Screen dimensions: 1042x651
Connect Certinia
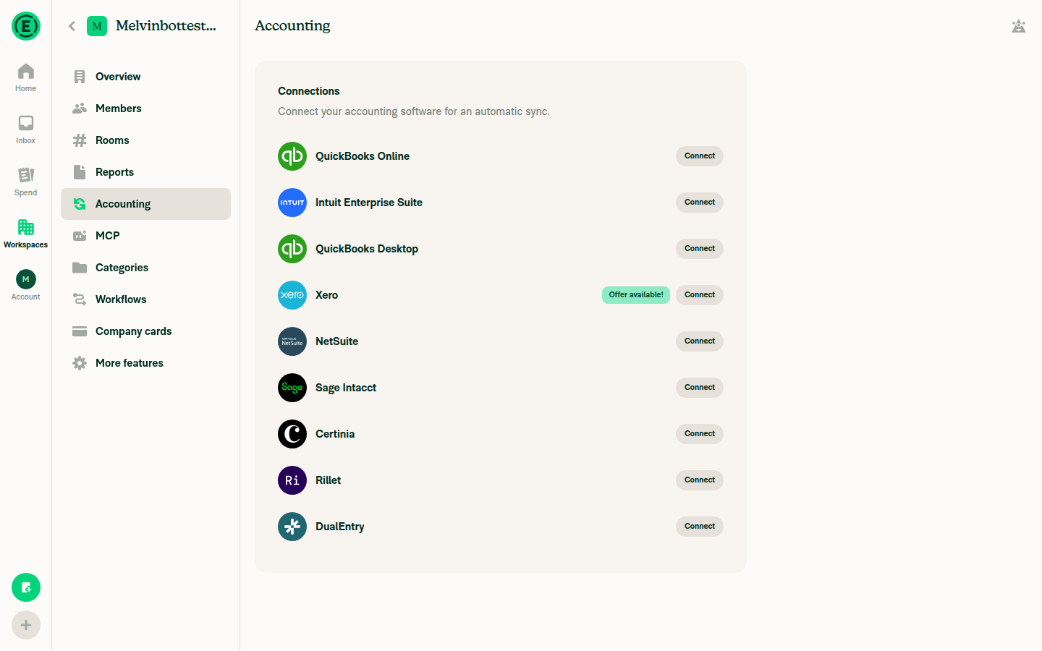point(700,434)
